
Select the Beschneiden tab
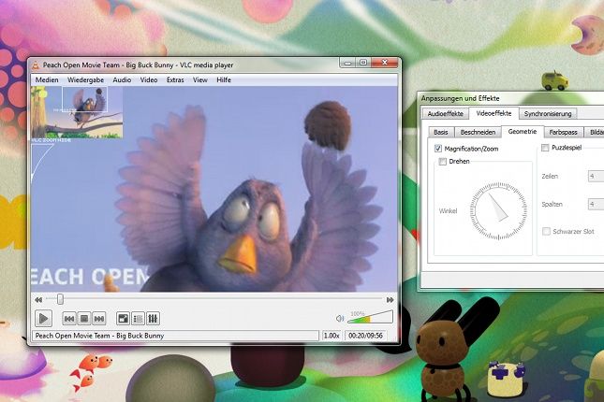[478, 132]
